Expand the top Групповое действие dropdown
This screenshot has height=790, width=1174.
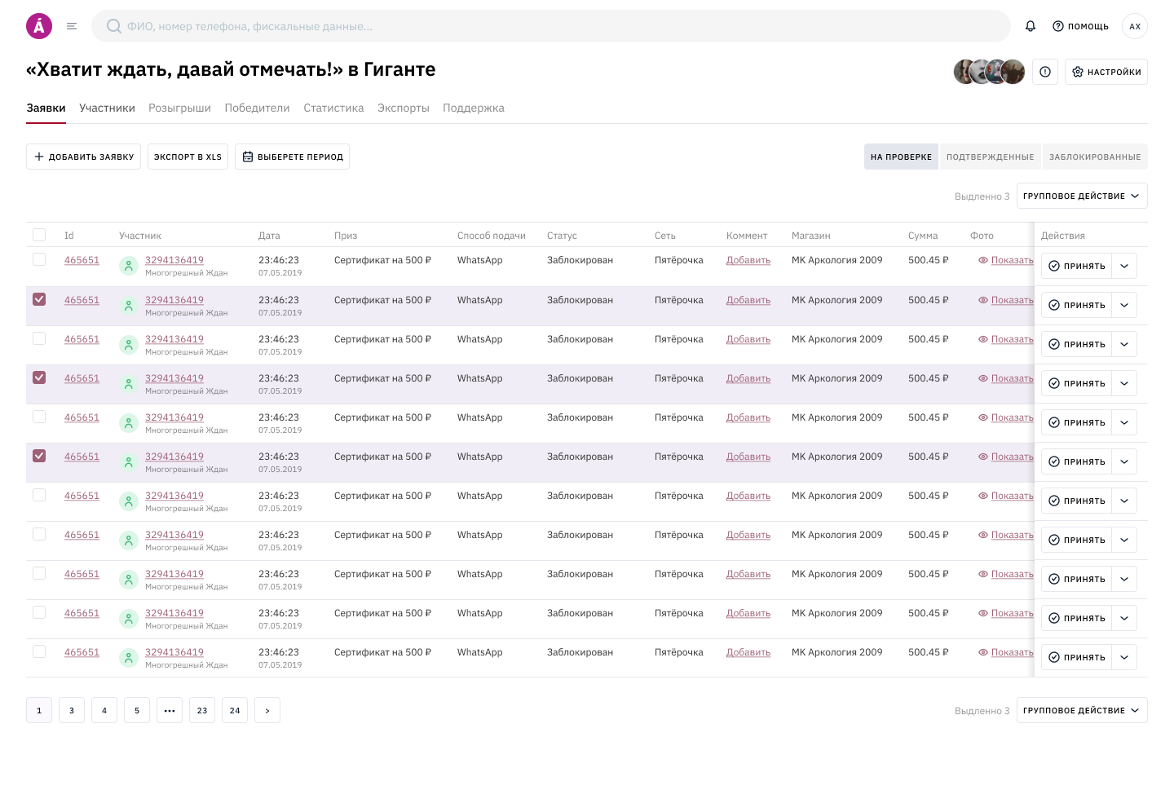tap(1081, 196)
